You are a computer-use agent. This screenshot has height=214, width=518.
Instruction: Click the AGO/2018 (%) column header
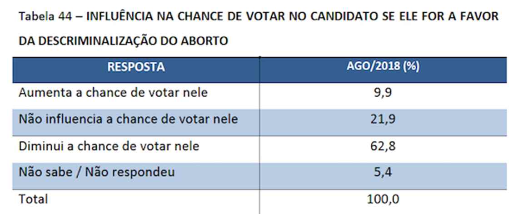click(383, 67)
